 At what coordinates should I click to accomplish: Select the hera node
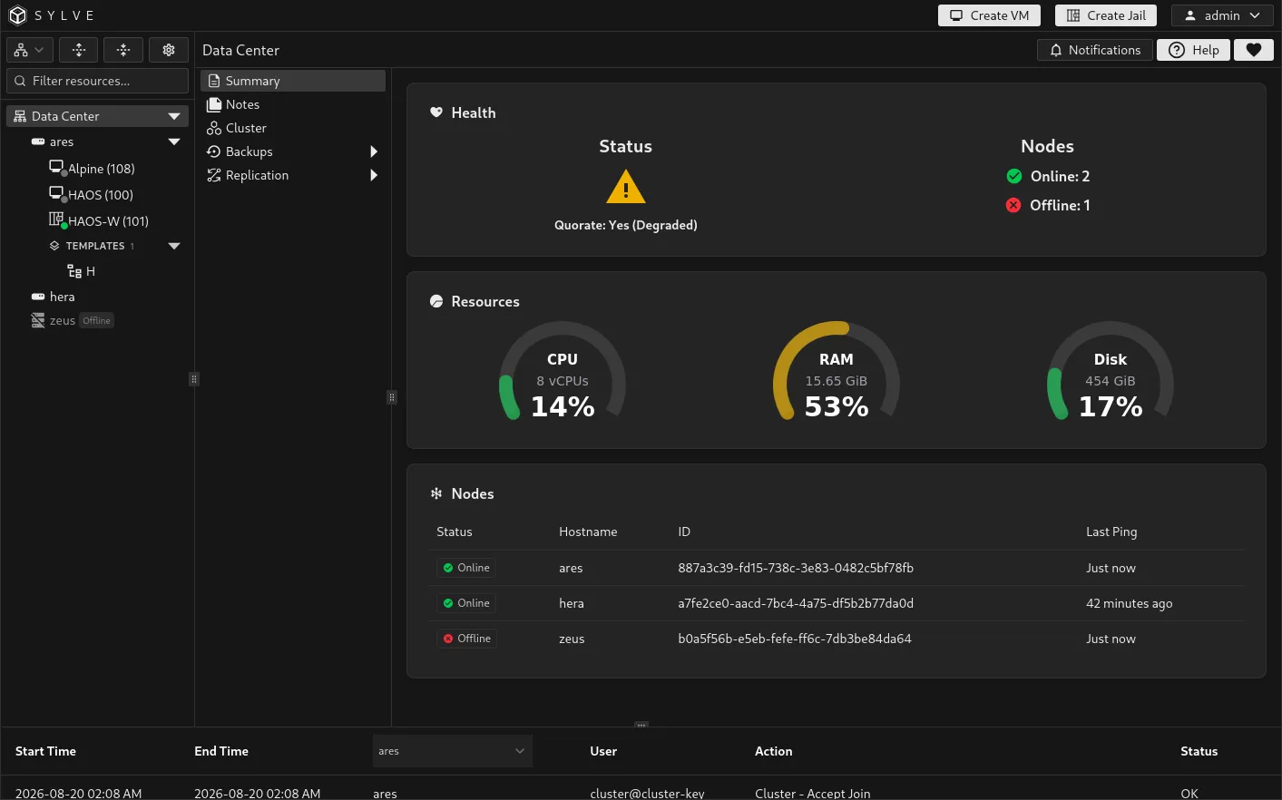click(54, 297)
